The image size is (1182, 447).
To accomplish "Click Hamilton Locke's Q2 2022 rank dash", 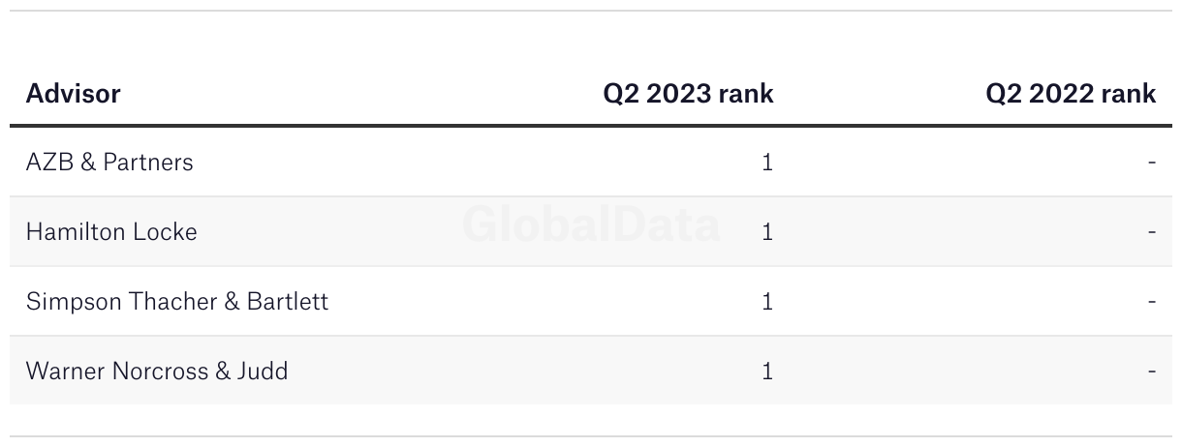I will [x=1152, y=232].
